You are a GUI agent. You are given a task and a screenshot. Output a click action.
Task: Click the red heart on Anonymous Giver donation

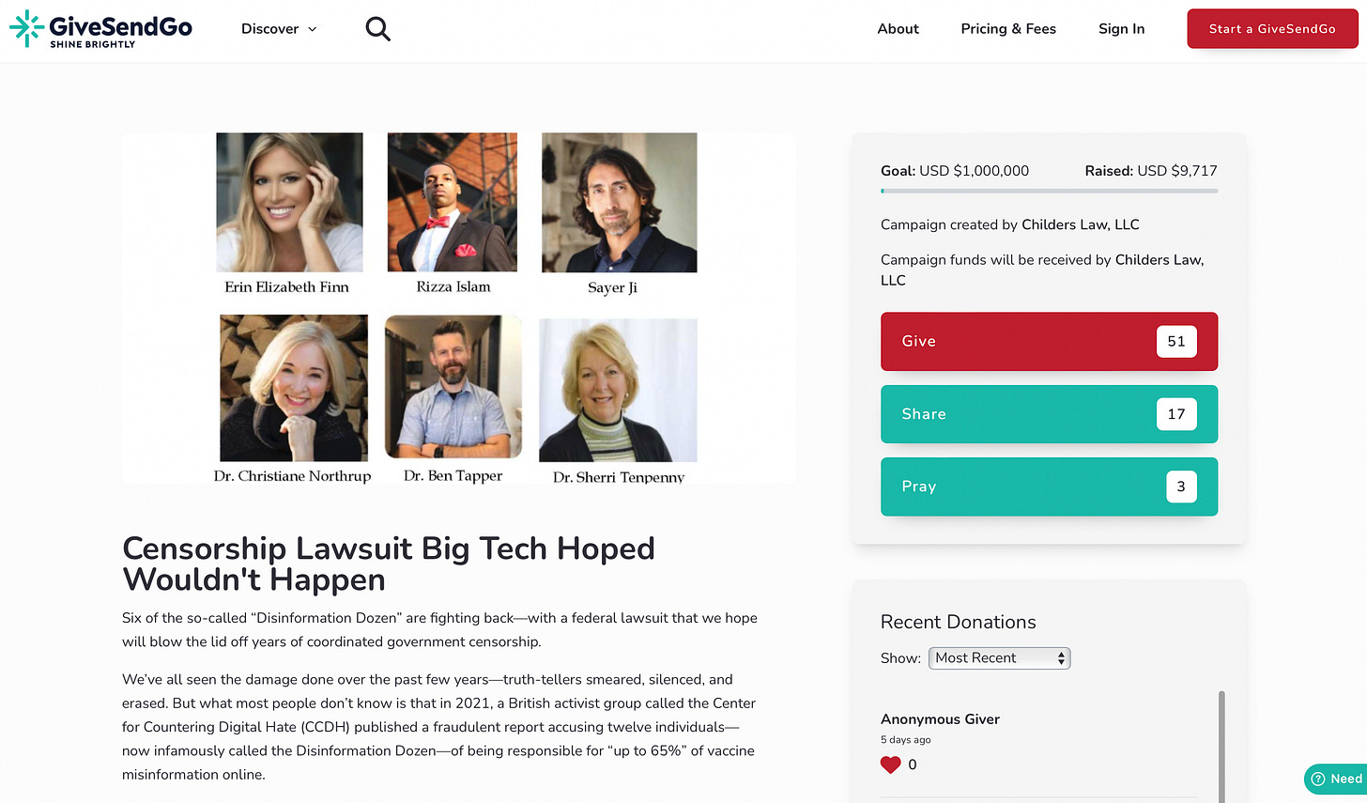(x=890, y=764)
